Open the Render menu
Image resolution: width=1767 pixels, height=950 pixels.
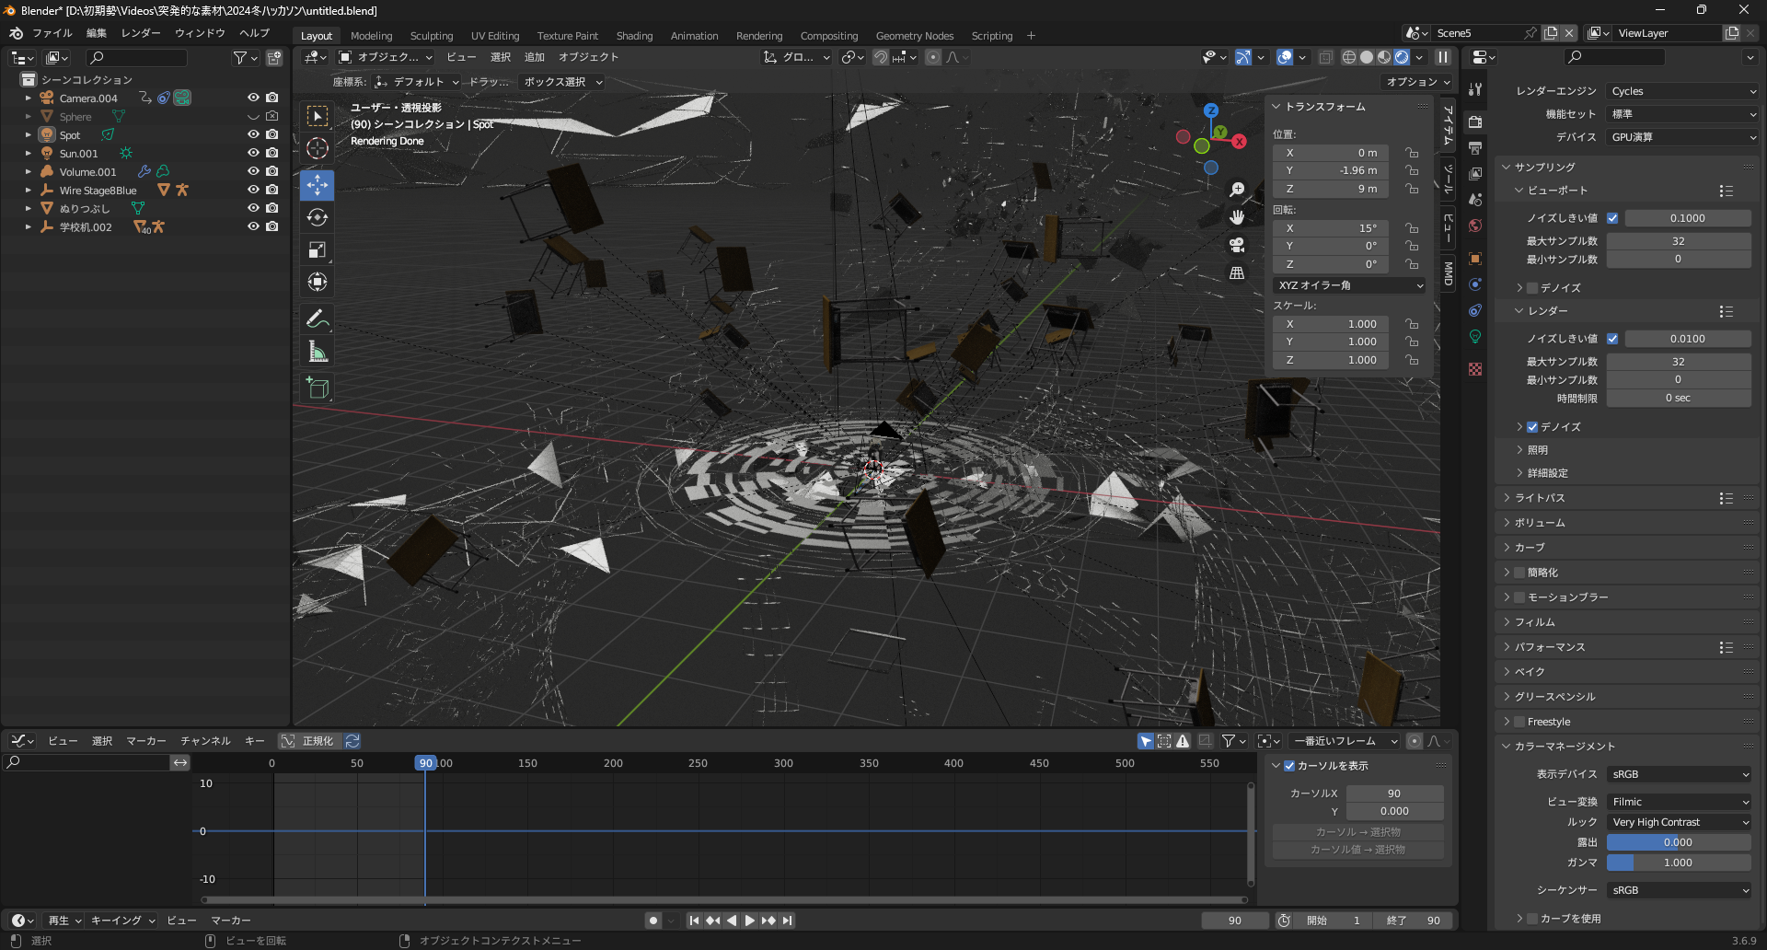[x=141, y=33]
